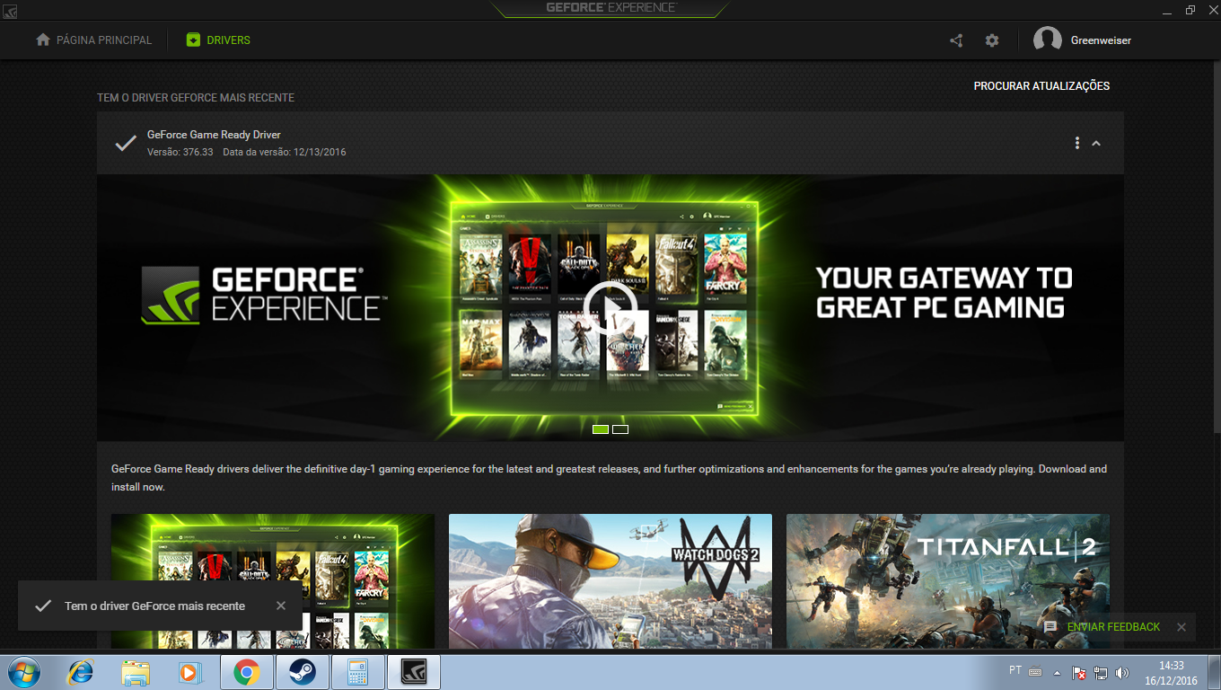The image size is (1221, 690).
Task: Open Google Chrome from taskbar
Action: 246,672
